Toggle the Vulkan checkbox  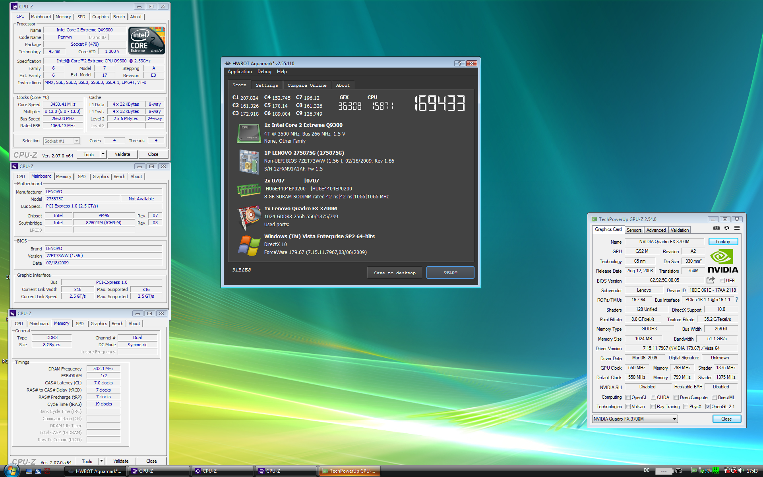click(x=628, y=407)
